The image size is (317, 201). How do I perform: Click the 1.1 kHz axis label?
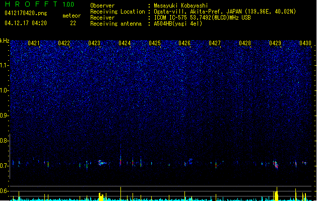point(5,65)
